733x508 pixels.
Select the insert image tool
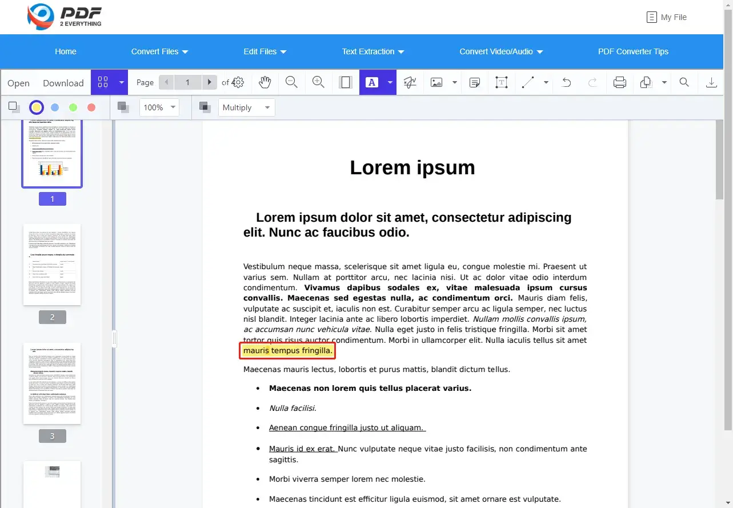(436, 82)
